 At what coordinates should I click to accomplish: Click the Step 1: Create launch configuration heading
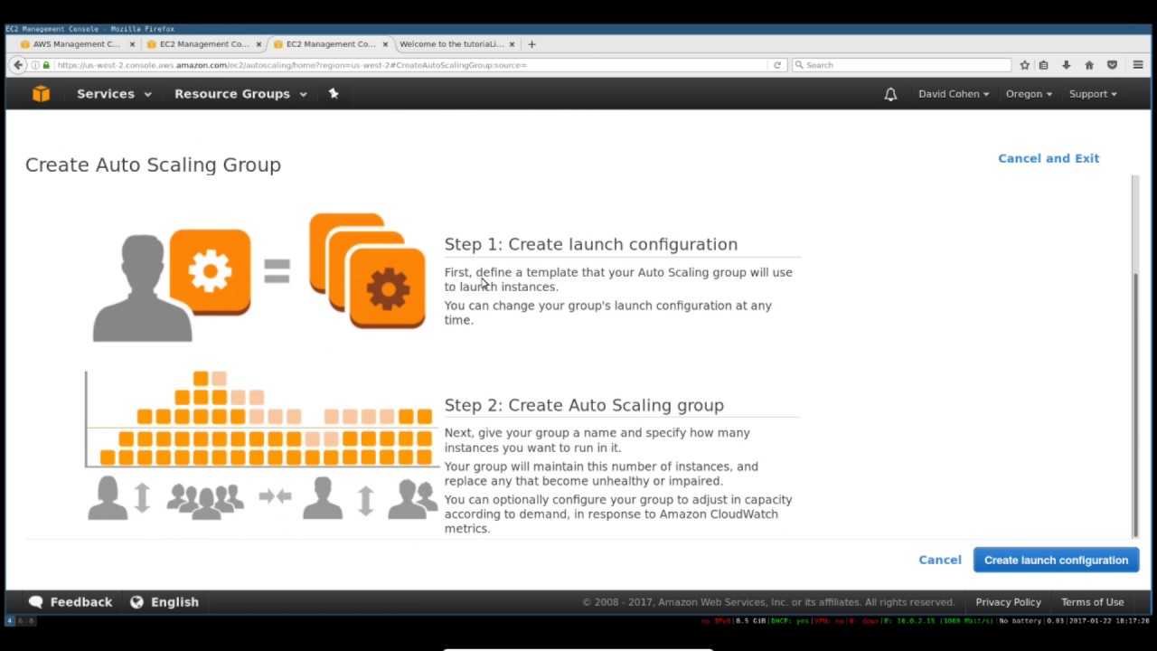coord(590,244)
